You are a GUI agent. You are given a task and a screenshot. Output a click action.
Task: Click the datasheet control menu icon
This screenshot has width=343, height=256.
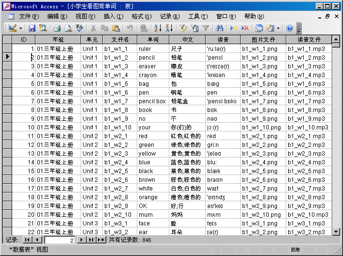coord(11,16)
